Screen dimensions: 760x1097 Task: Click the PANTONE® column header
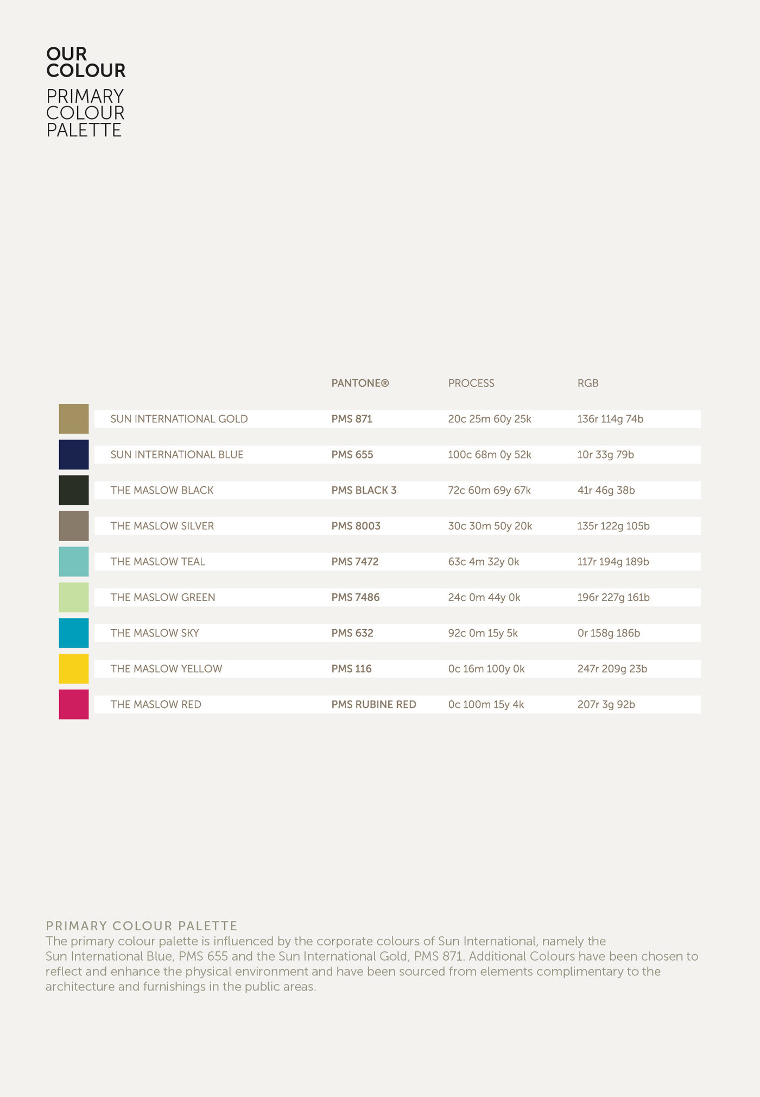pyautogui.click(x=360, y=383)
